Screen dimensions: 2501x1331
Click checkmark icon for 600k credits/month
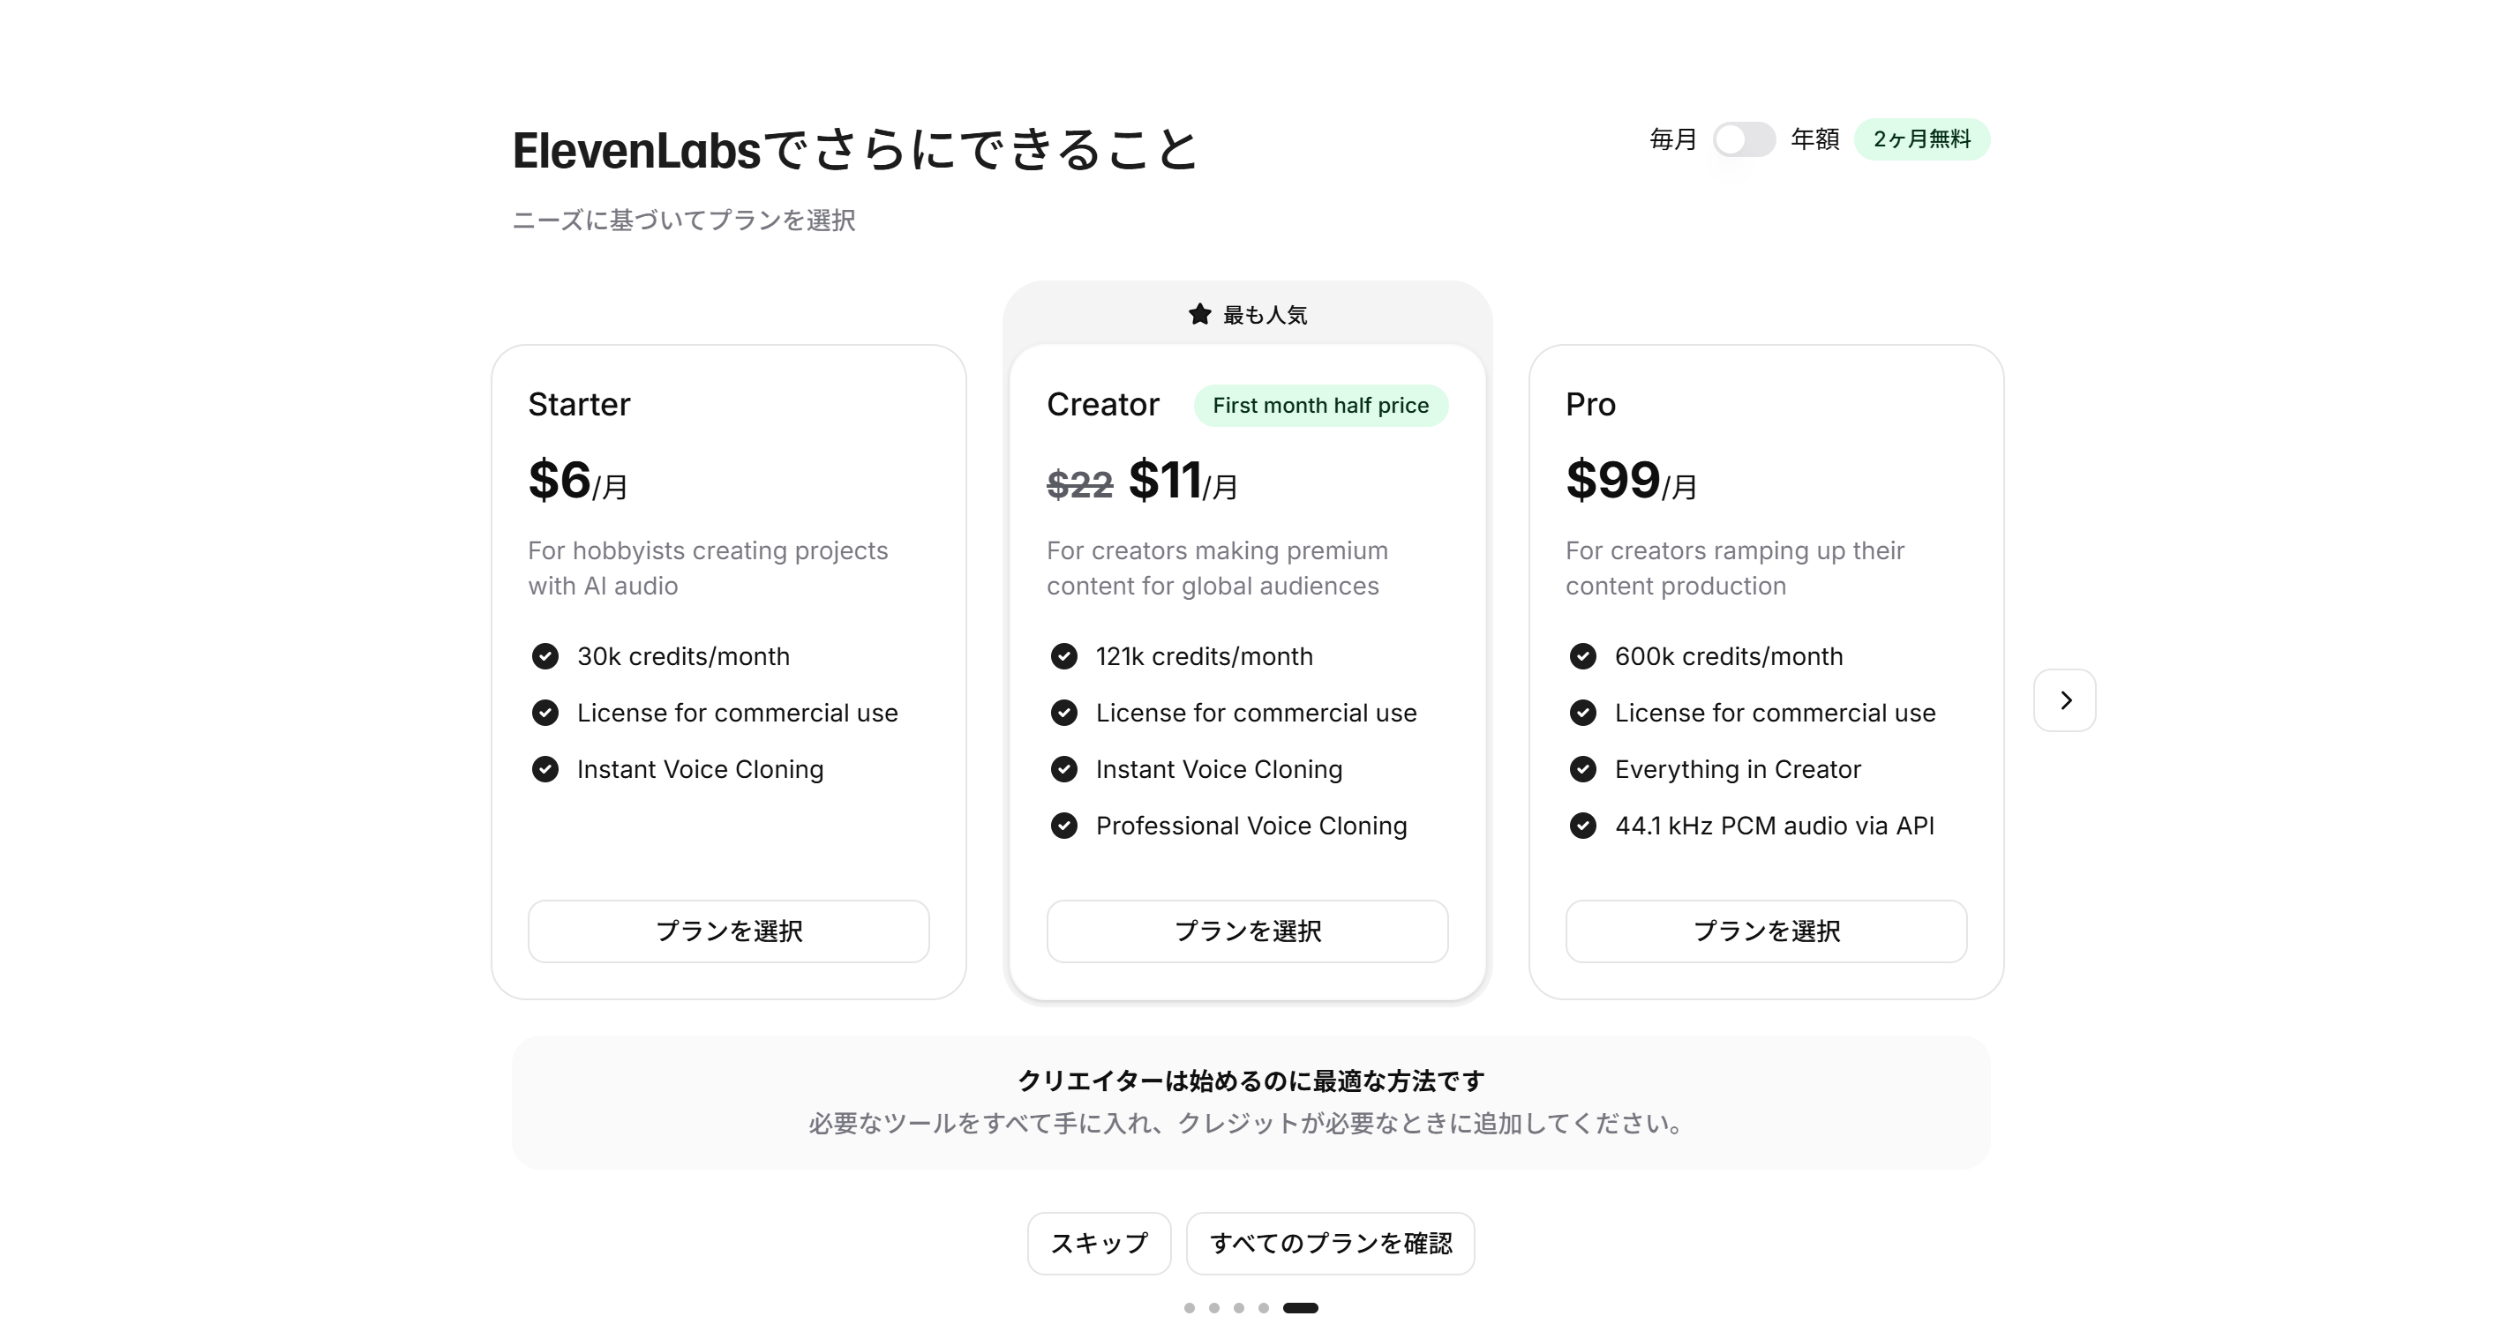click(1582, 657)
